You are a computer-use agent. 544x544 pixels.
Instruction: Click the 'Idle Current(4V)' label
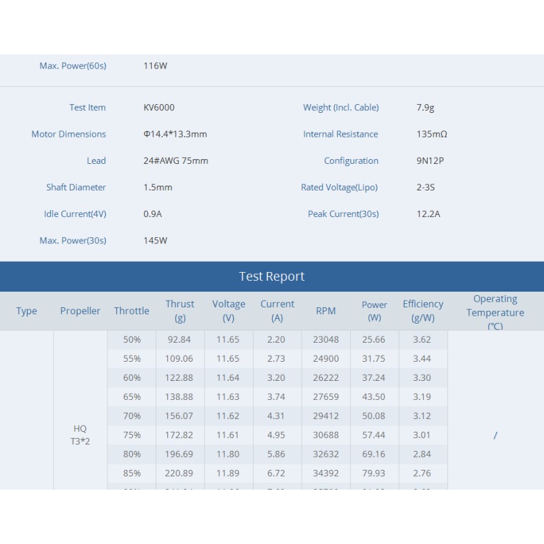tap(75, 214)
